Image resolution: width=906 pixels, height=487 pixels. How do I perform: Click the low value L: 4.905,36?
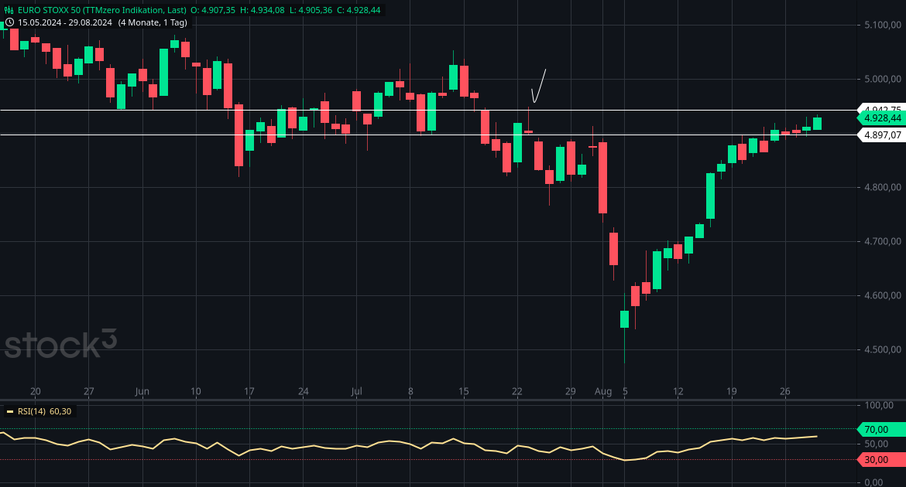point(311,10)
